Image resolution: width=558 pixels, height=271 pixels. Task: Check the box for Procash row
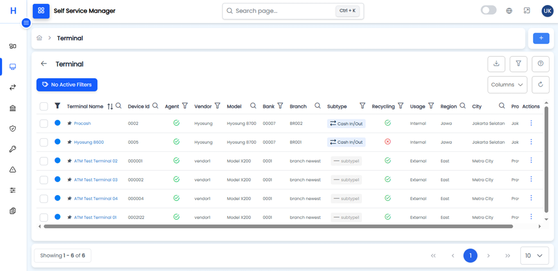click(44, 124)
